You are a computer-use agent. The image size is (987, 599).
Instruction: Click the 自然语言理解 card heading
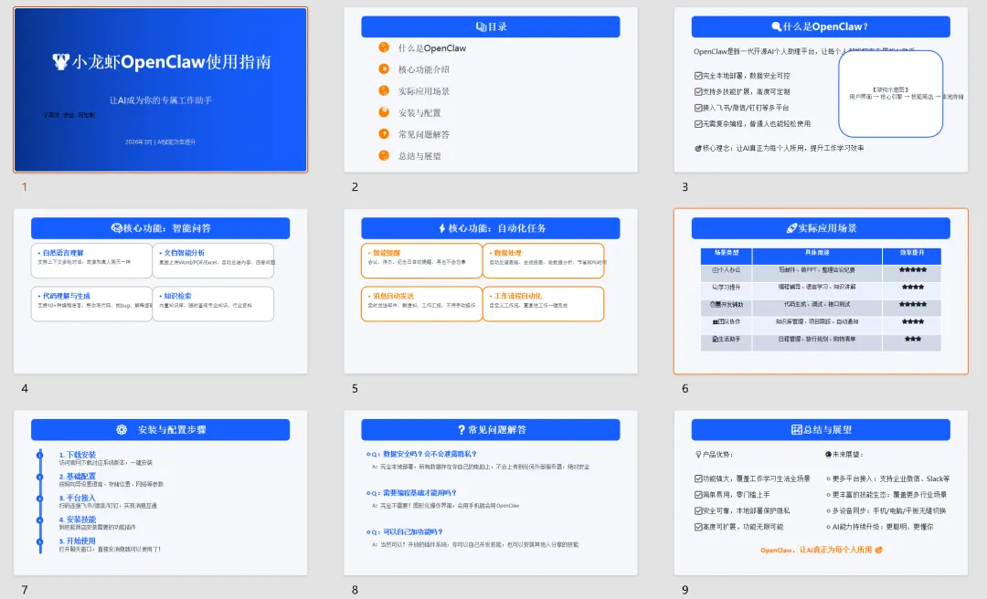pyautogui.click(x=63, y=253)
